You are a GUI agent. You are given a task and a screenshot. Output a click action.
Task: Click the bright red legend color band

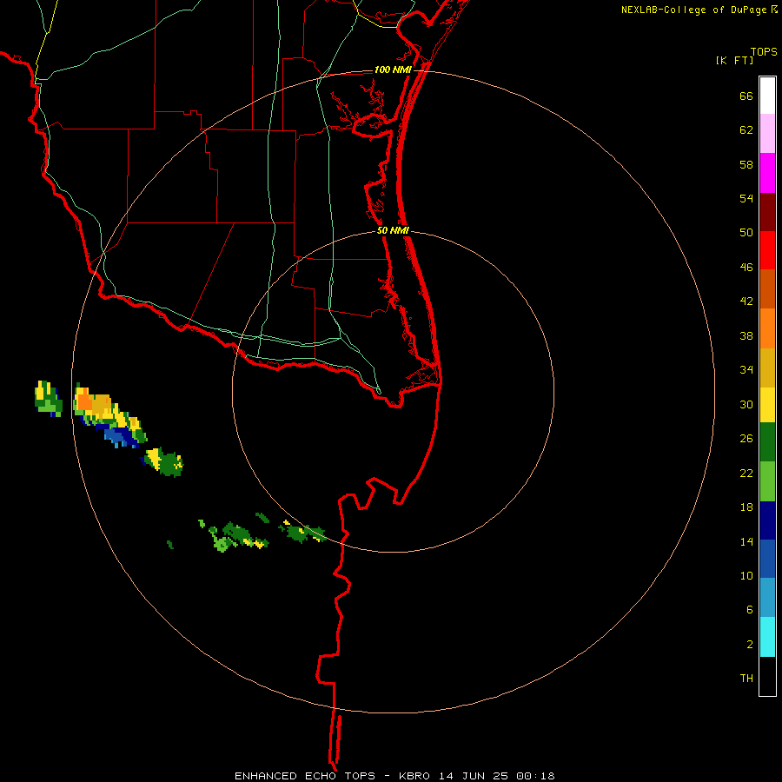767,250
